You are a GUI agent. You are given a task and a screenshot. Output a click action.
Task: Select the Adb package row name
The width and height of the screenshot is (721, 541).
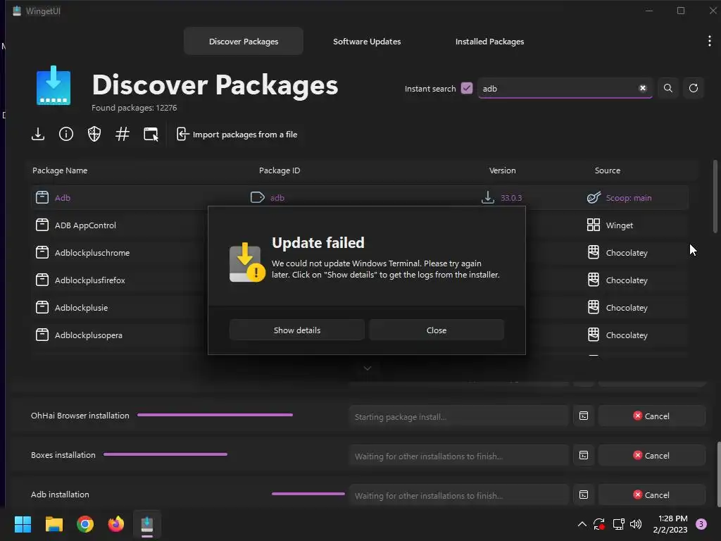63,198
